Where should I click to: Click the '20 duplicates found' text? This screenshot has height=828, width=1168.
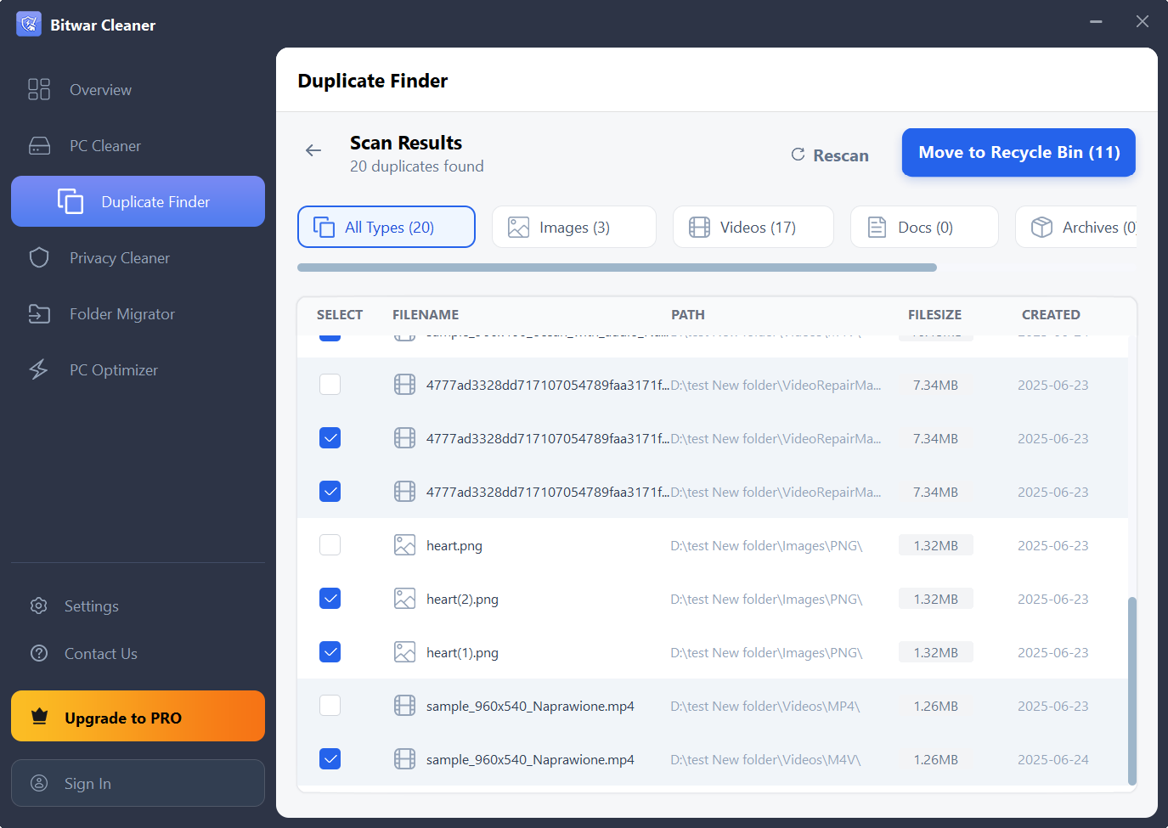pyautogui.click(x=417, y=166)
